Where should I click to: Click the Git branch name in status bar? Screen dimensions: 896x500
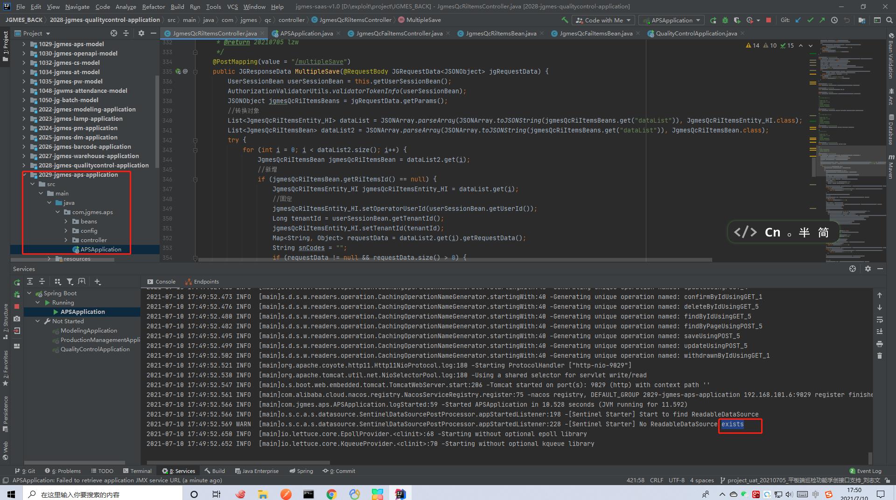click(x=800, y=480)
